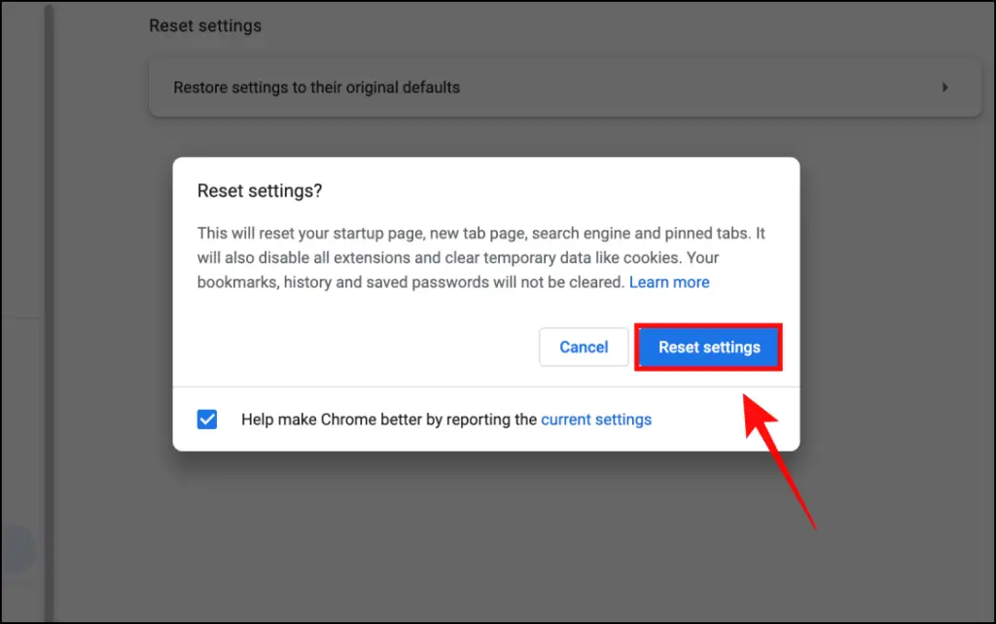Open the current settings link

pyautogui.click(x=596, y=420)
